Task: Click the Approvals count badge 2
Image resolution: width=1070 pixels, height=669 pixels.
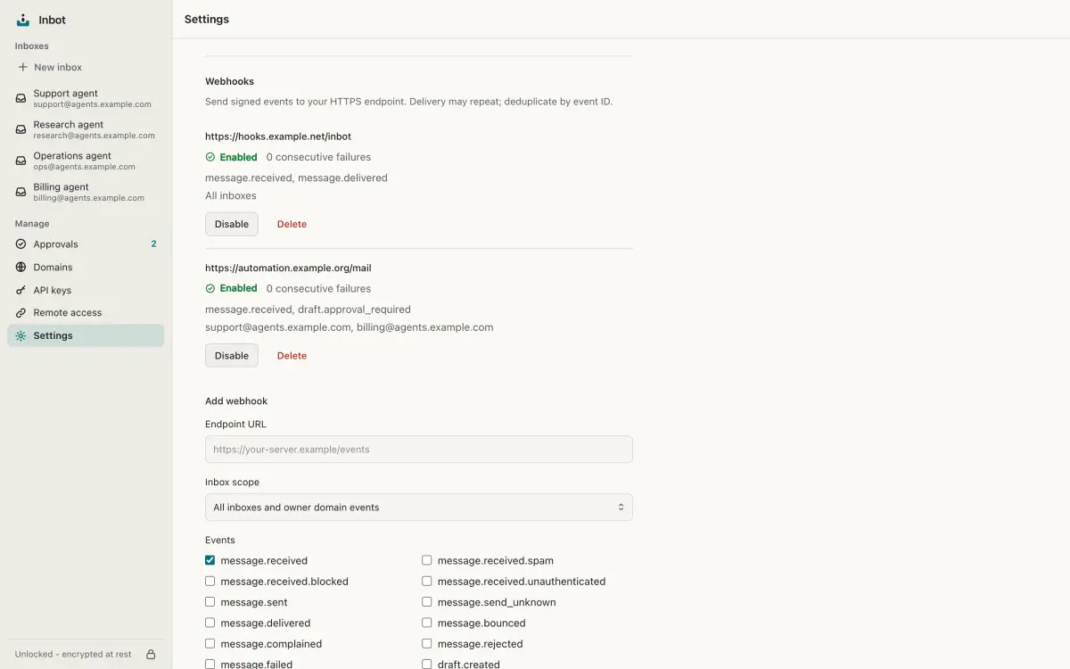Action: pyautogui.click(x=153, y=244)
